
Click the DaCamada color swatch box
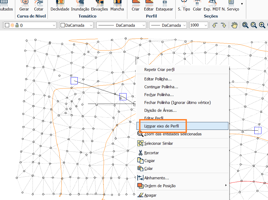coord(63,25)
